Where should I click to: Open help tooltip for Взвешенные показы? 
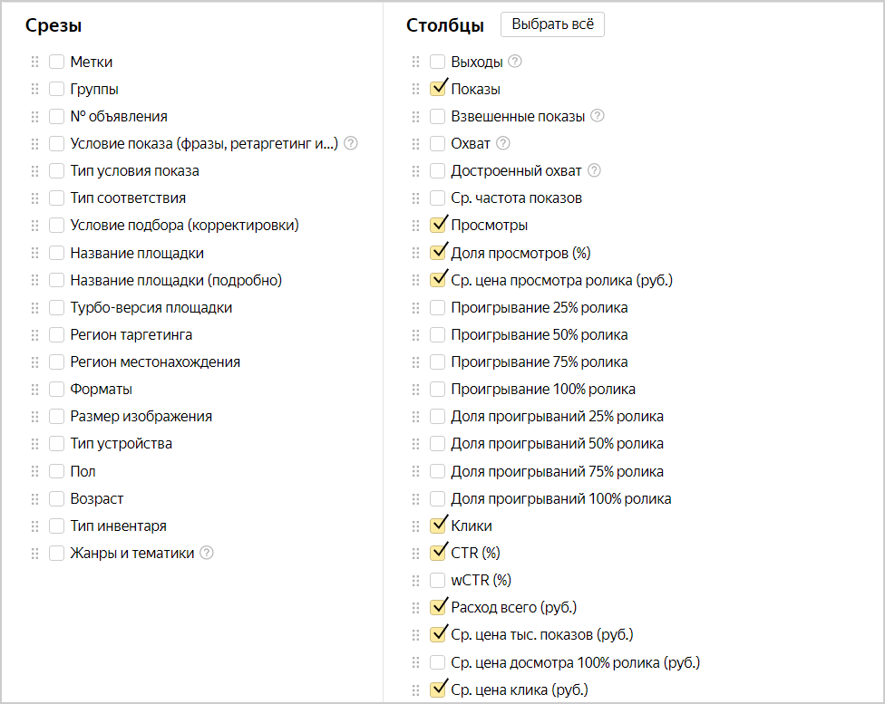point(597,116)
